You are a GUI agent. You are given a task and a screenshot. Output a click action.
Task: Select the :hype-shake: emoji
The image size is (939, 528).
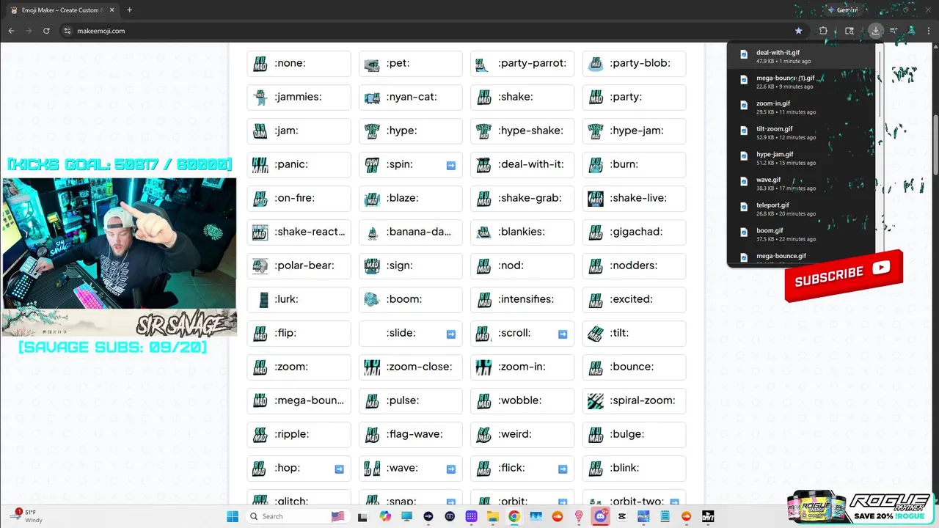tap(522, 131)
